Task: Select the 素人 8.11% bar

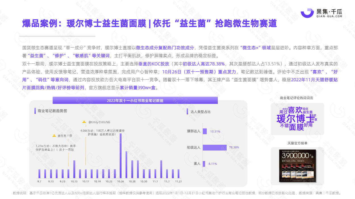Action: click(x=204, y=164)
